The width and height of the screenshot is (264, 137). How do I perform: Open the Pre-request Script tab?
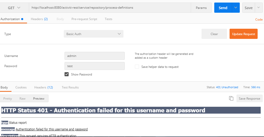[84, 19]
